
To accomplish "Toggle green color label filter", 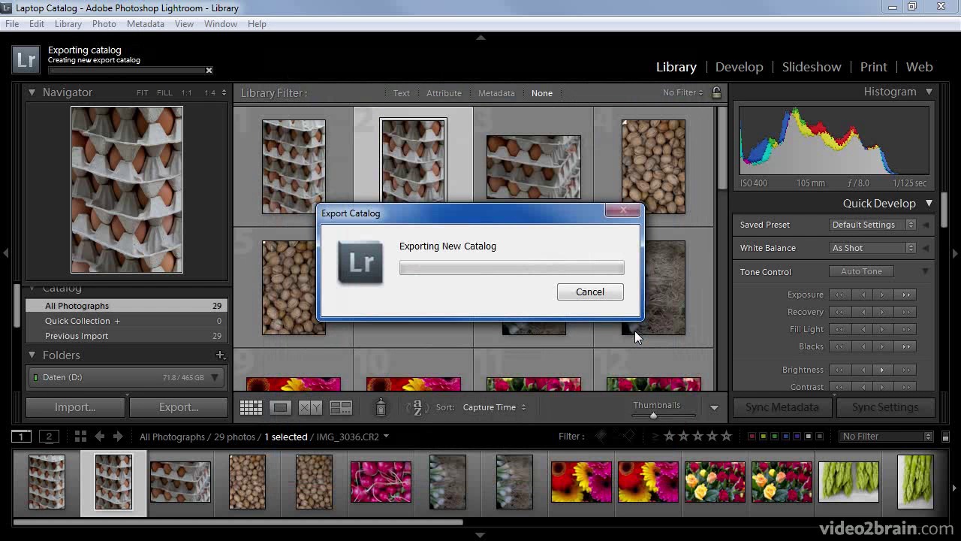I will coord(775,437).
